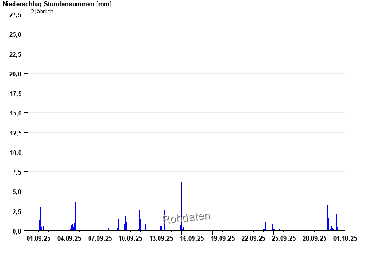Click the 04.09.25 x-axis date
The width and height of the screenshot is (373, 256).
(69, 238)
